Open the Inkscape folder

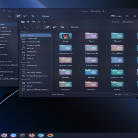point(91,61)
